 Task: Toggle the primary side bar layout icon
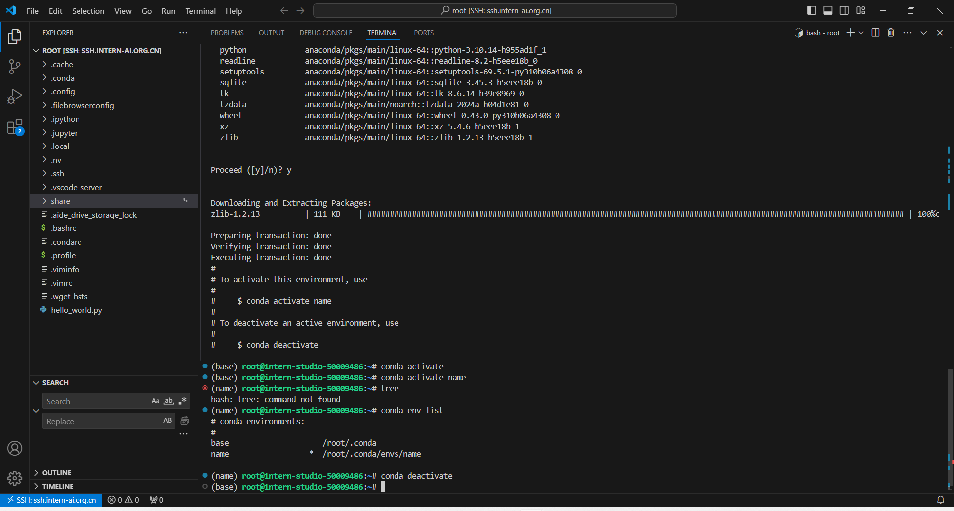(812, 10)
